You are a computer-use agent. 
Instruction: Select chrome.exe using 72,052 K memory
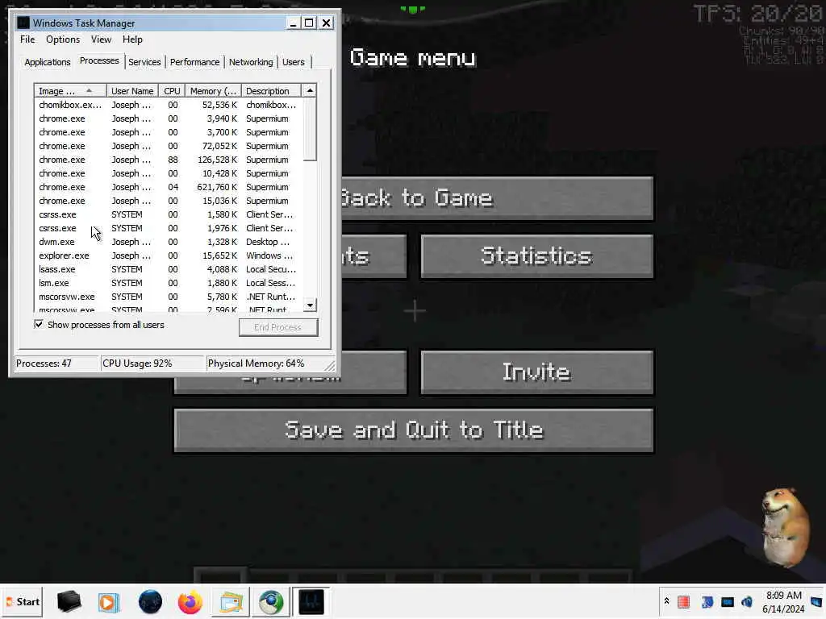(169, 146)
